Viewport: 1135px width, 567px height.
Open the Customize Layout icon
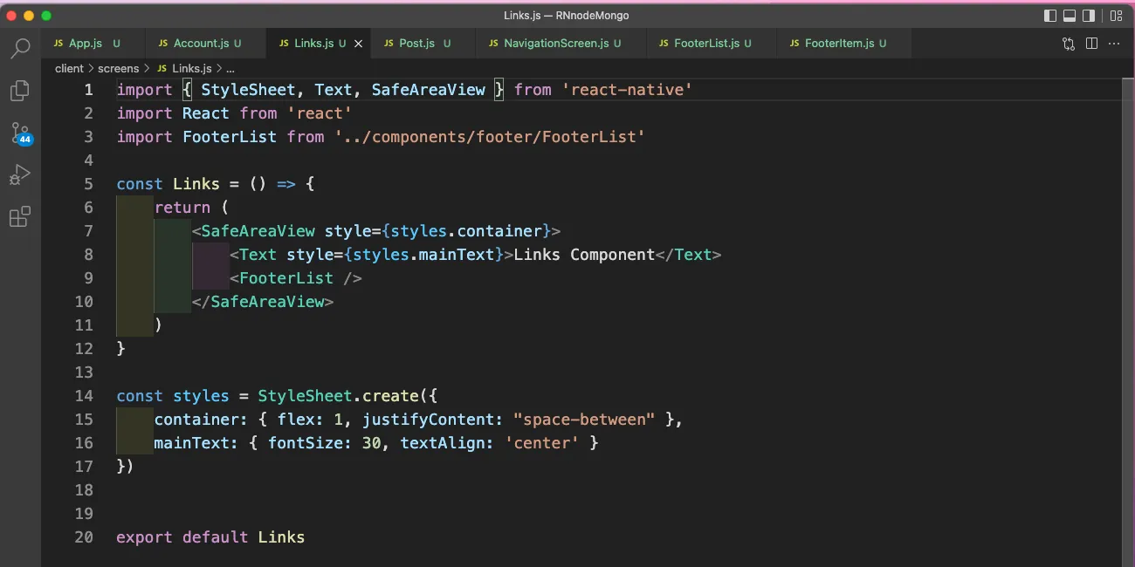pyautogui.click(x=1116, y=16)
